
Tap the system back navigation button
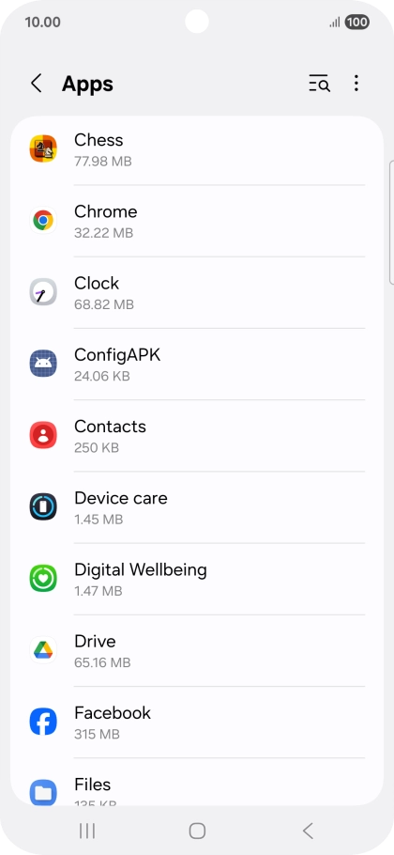pos(308,831)
